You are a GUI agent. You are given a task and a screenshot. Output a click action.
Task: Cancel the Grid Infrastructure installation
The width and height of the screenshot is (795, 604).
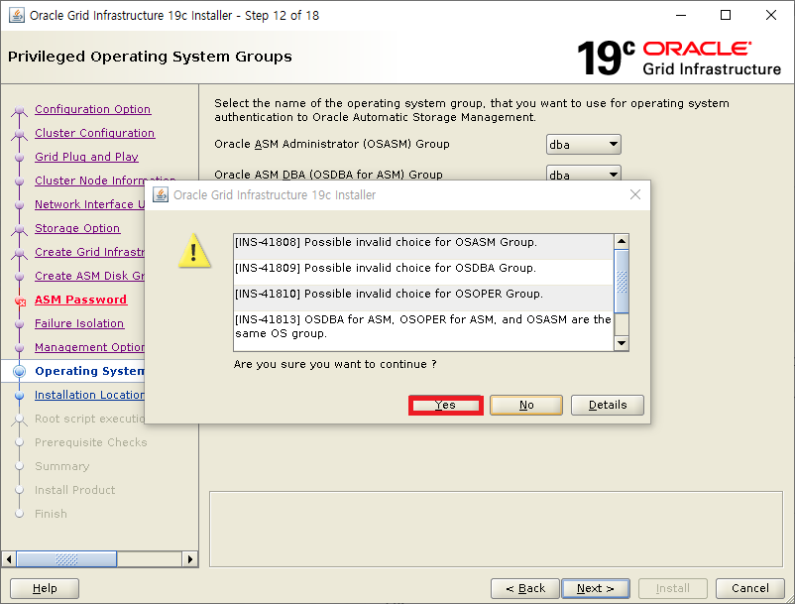coord(750,588)
